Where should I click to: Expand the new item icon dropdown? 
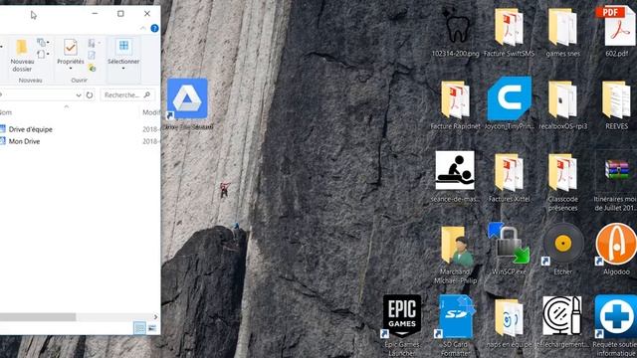[x=43, y=42]
